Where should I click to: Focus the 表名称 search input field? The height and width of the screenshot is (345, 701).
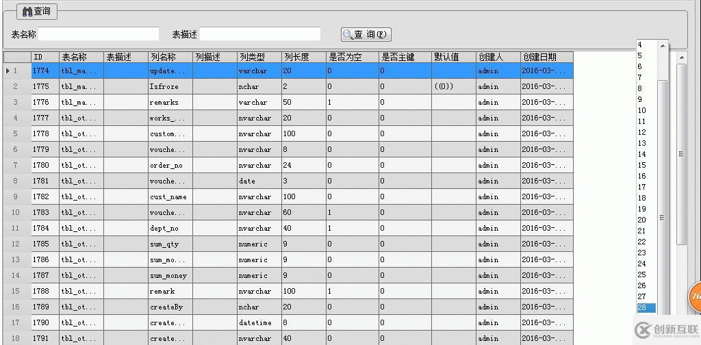click(x=99, y=34)
